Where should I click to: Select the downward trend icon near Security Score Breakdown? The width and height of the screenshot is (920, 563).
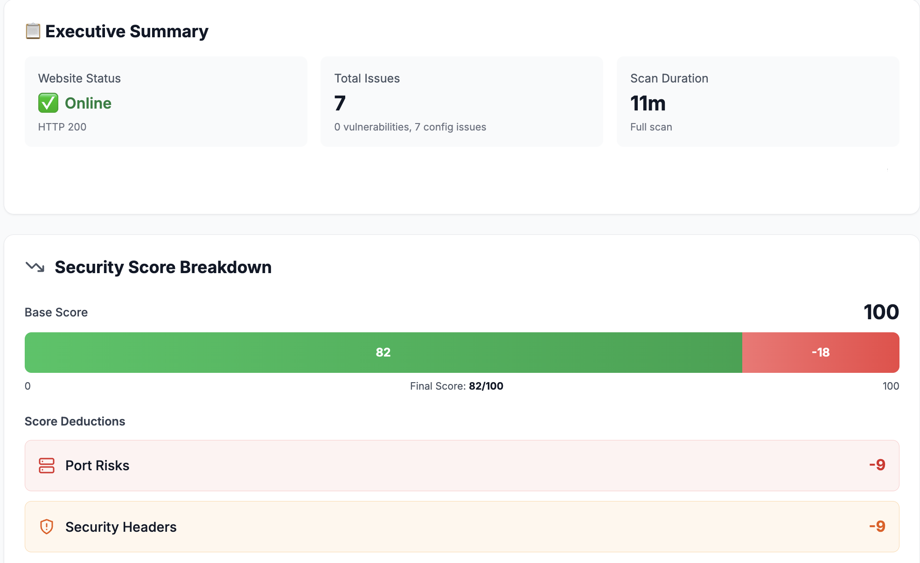coord(35,267)
